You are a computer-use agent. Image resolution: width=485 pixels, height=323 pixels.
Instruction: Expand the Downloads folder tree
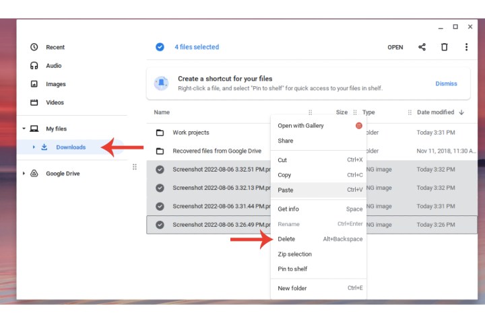[x=34, y=147]
